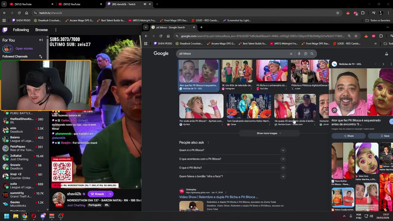Open the outer tab search dropdown
393x221 pixels.
click(4, 4)
